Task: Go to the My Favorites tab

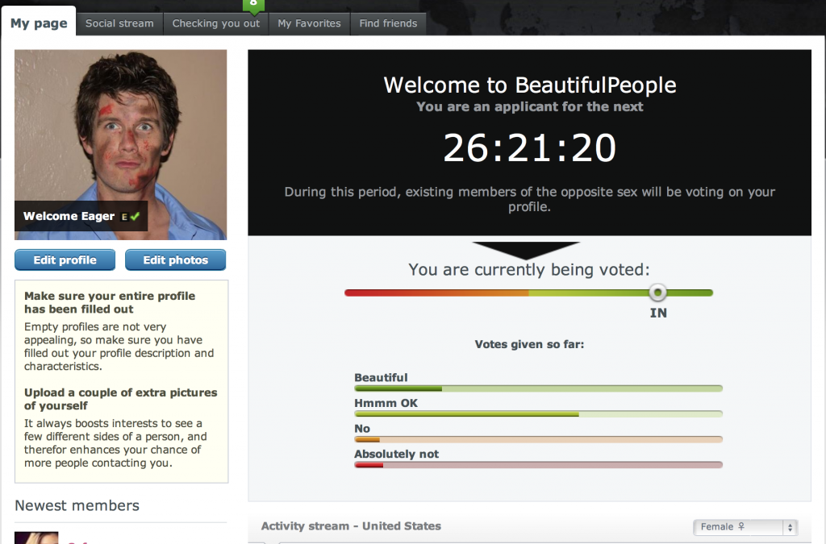Action: [309, 23]
